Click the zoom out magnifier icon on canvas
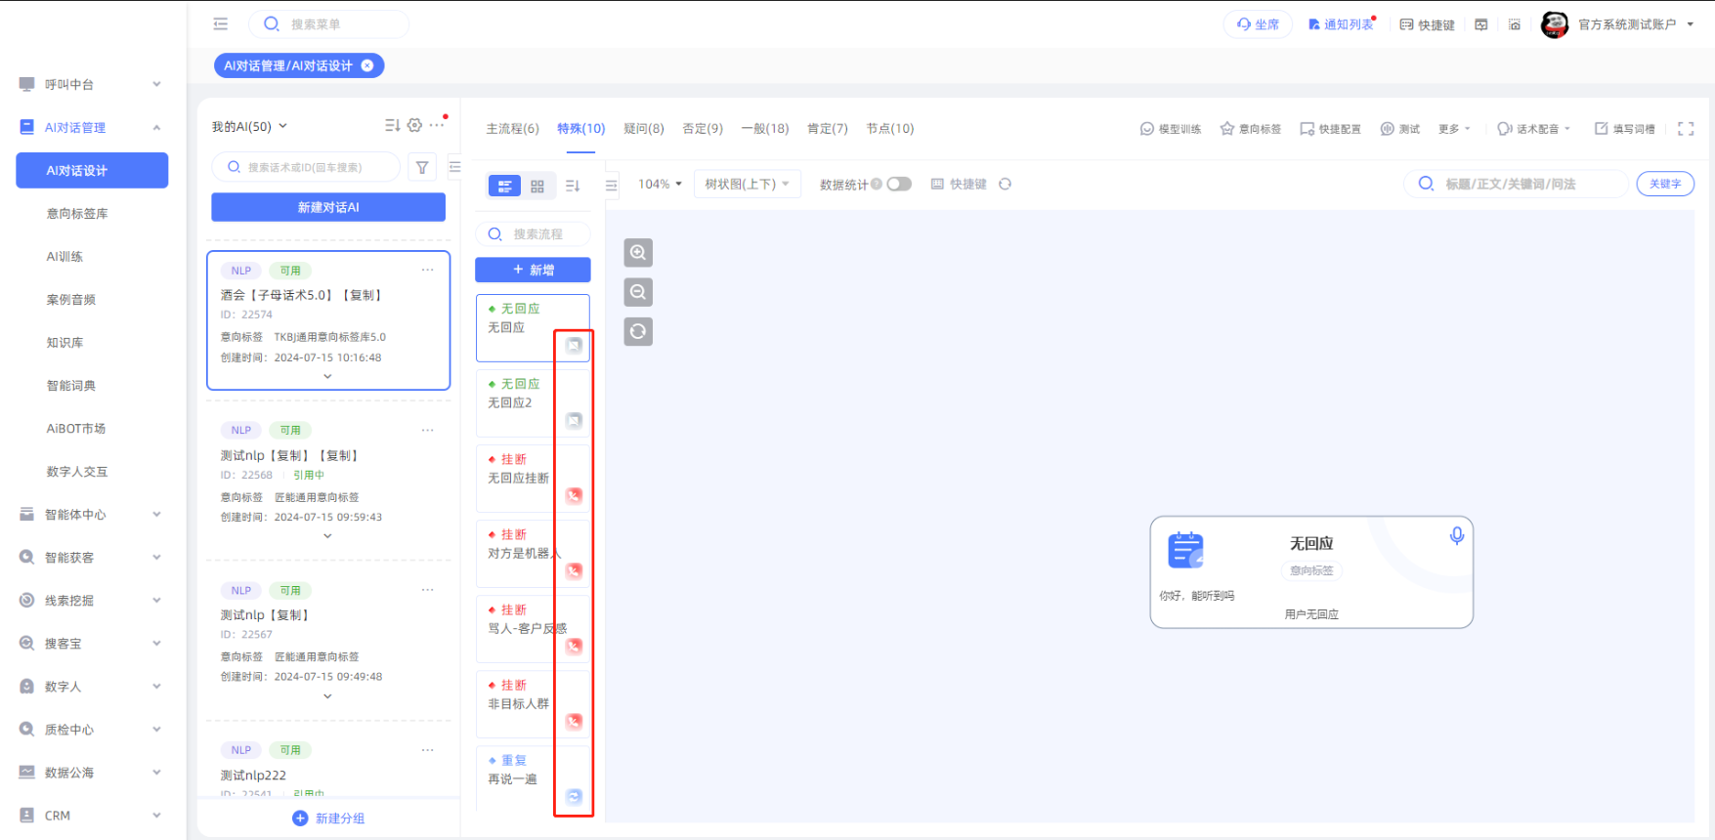Image resolution: width=1715 pixels, height=840 pixels. click(x=638, y=292)
